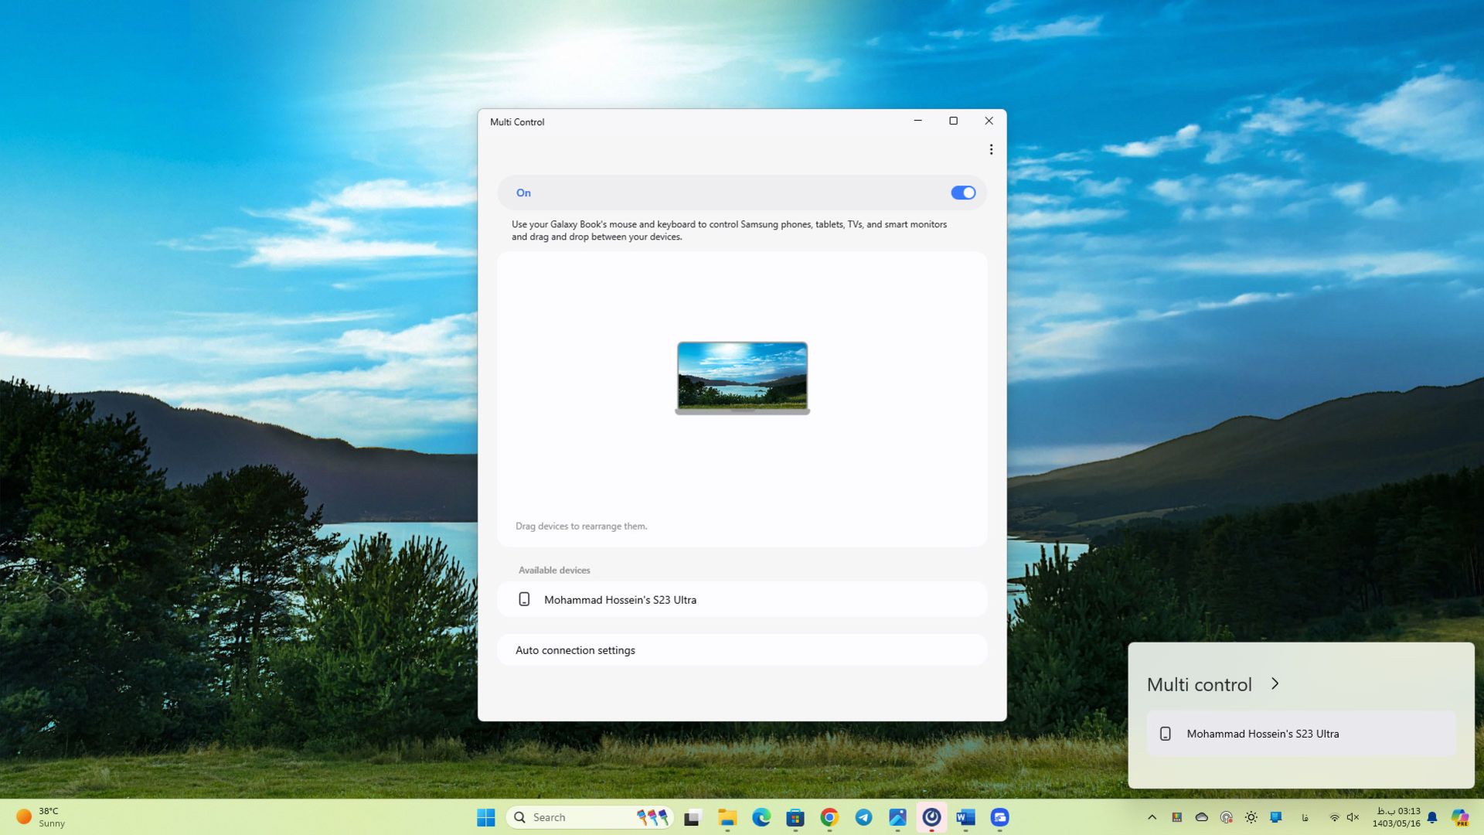Image resolution: width=1484 pixels, height=835 pixels.
Task: Click the Galaxy Store taskbar icon
Action: click(999, 816)
